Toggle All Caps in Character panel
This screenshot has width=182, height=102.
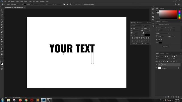(137, 38)
